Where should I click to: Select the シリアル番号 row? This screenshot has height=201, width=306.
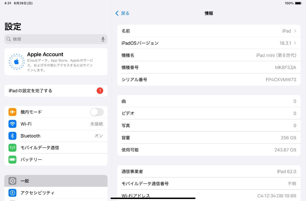209,80
